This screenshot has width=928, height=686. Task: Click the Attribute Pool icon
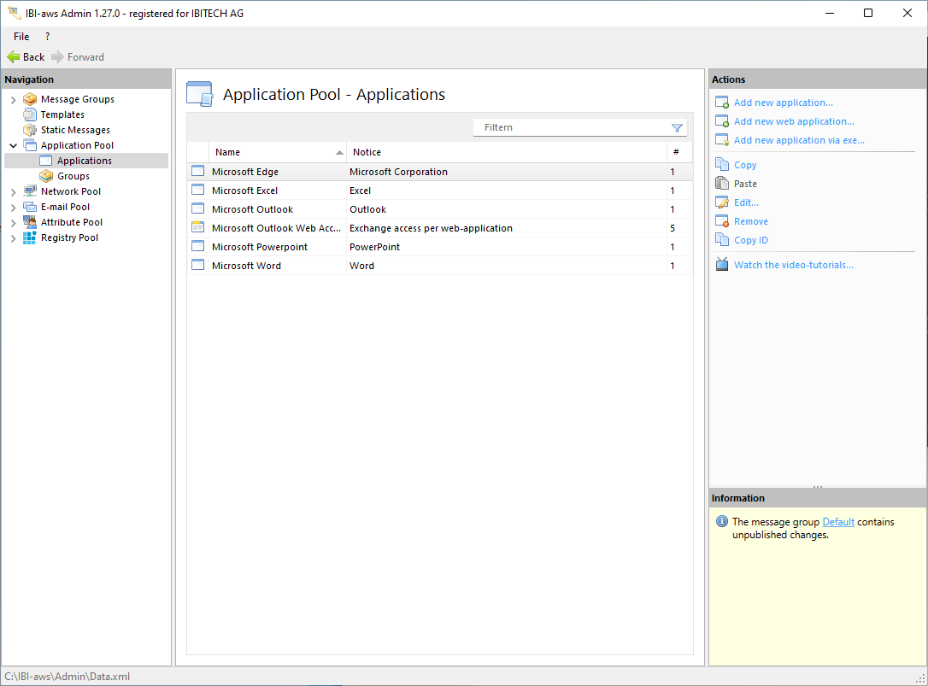pos(30,222)
